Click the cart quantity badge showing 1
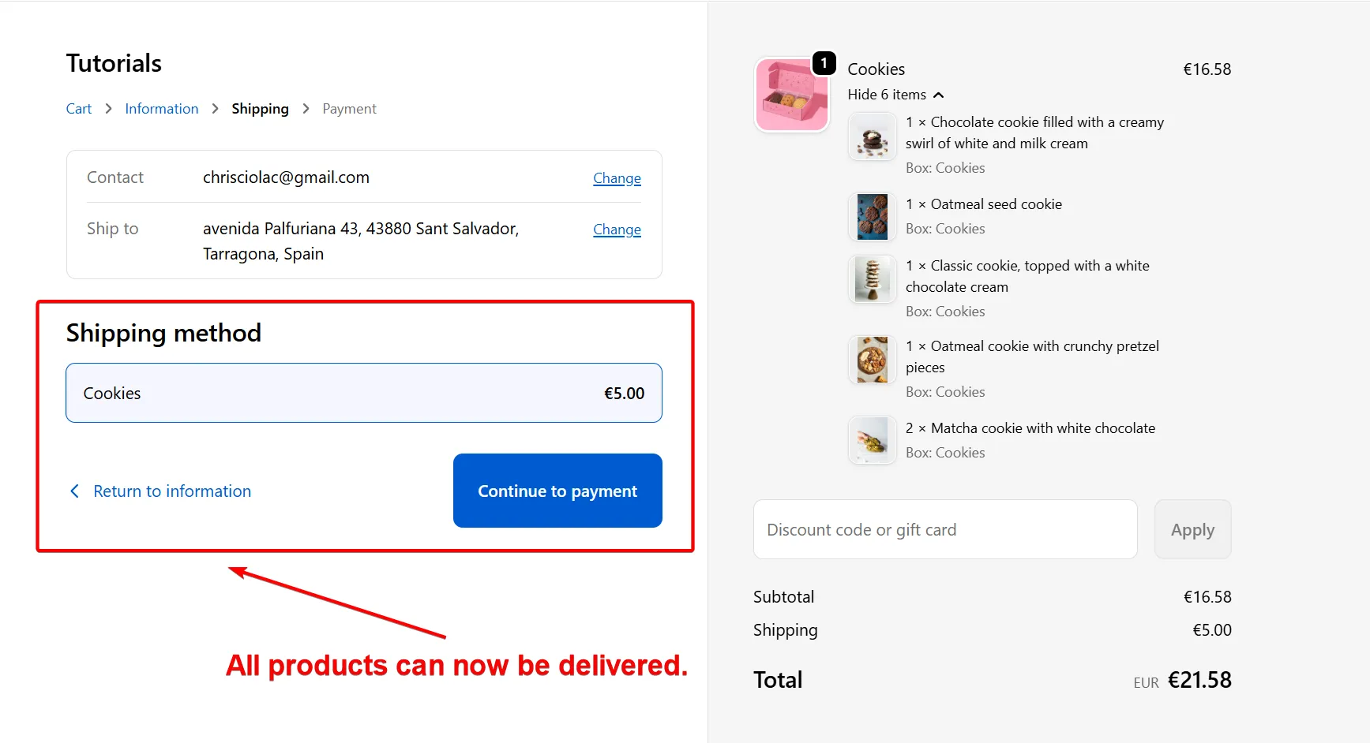The height and width of the screenshot is (743, 1370). coord(824,63)
